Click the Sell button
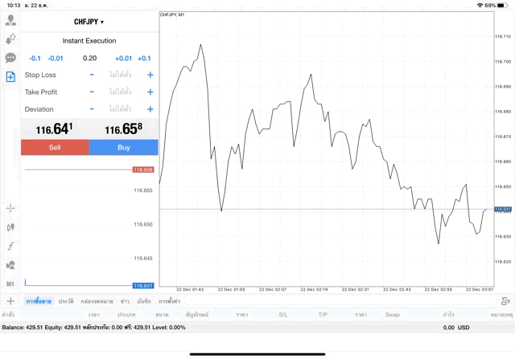 (55, 148)
